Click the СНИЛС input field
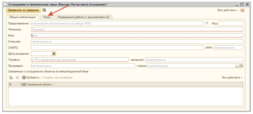253x114 pixels. 117,48
